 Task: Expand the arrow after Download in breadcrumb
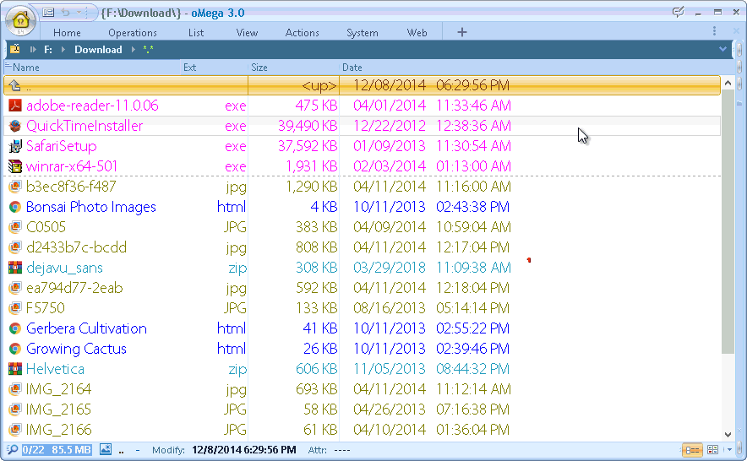pos(131,50)
